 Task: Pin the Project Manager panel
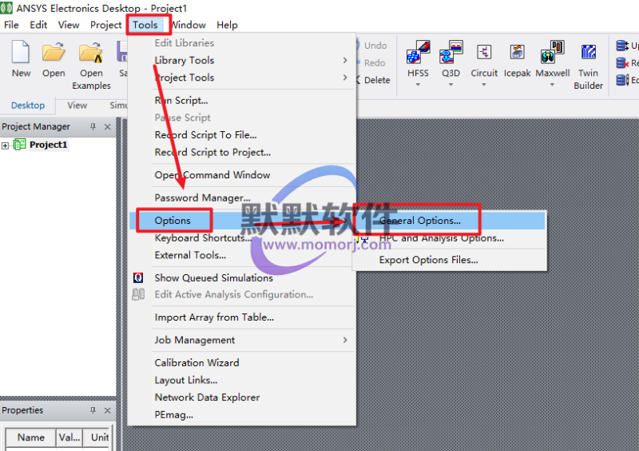point(93,126)
